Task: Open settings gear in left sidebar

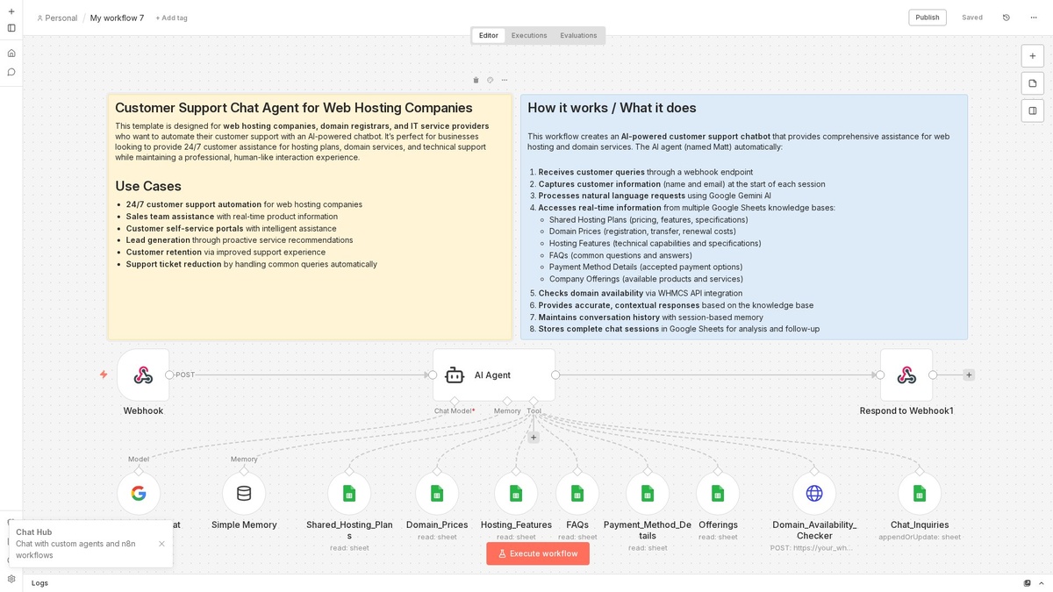Action: pyautogui.click(x=11, y=579)
